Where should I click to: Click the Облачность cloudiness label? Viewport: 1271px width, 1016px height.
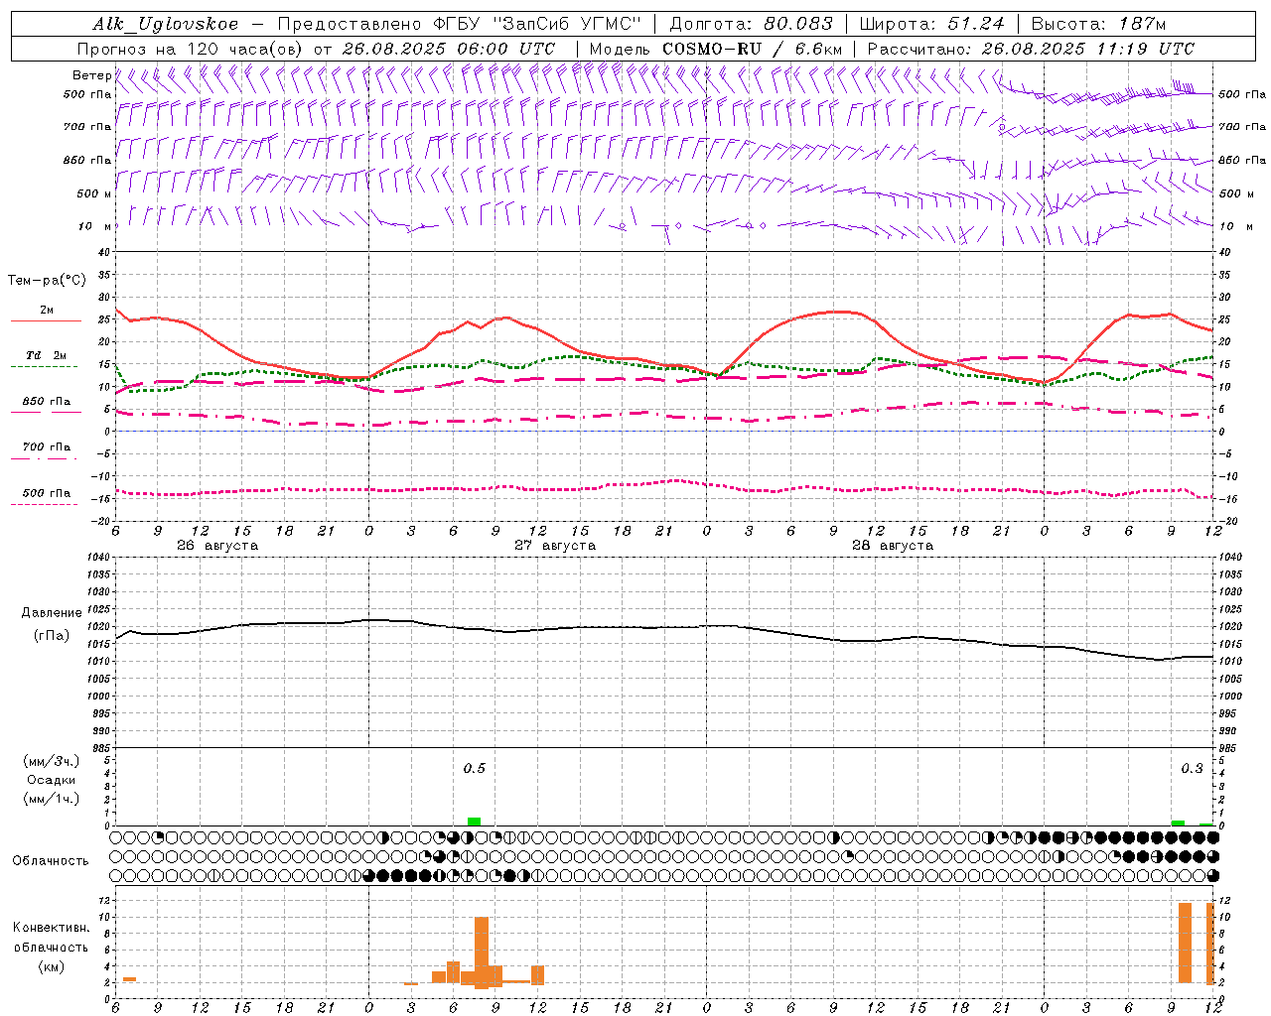51,860
